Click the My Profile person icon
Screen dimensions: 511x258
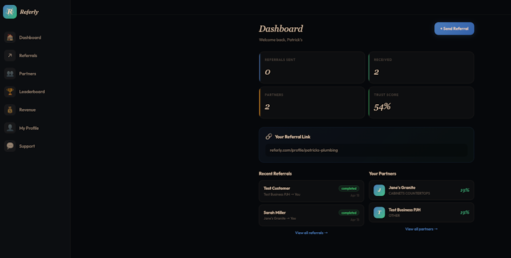[10, 128]
